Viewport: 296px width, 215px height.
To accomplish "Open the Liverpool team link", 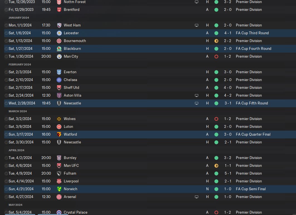I will [71, 181].
